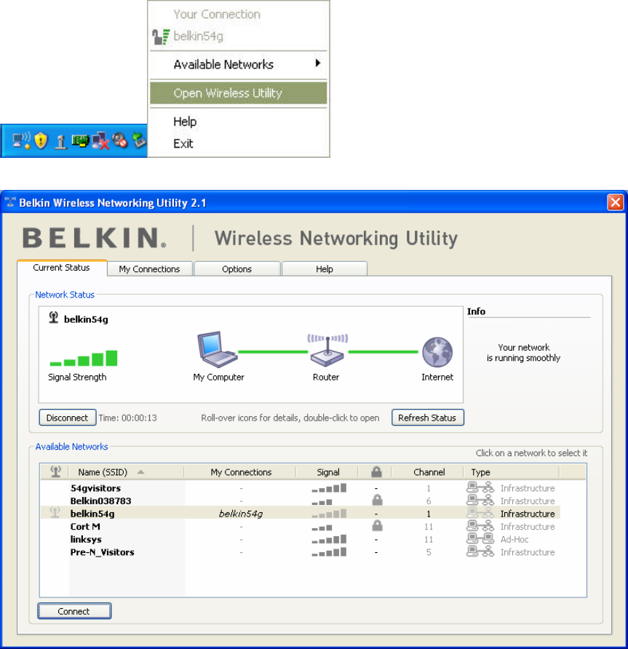This screenshot has height=649, width=628.
Task: Switch to the Current Status tab
Action: coord(62,268)
